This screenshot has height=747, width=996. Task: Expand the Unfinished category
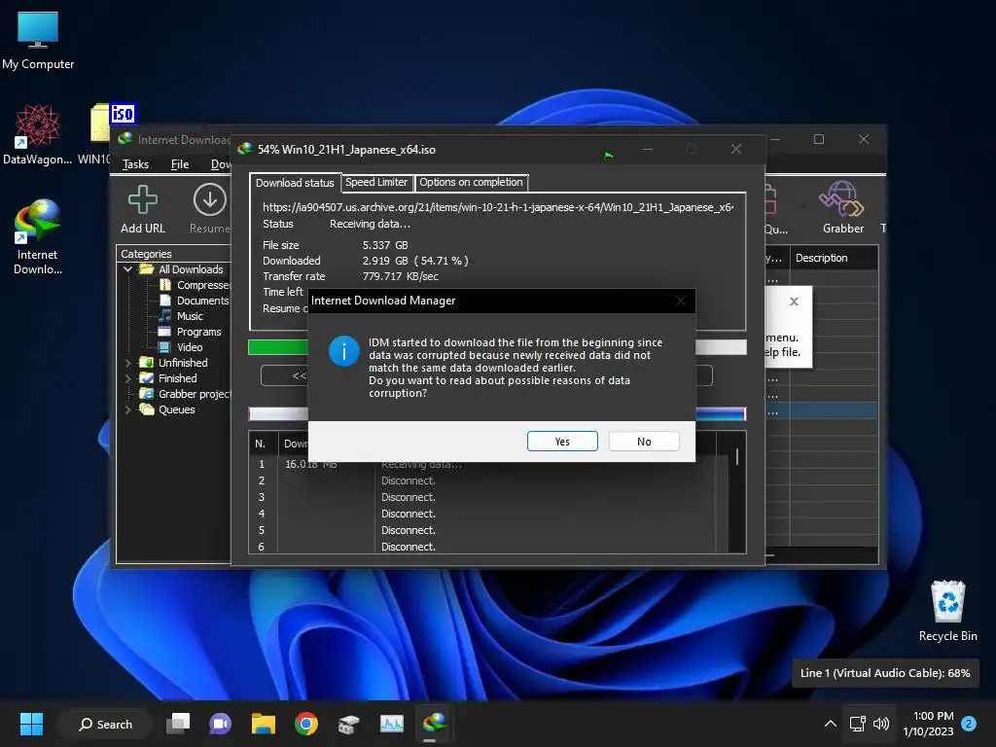click(x=127, y=363)
